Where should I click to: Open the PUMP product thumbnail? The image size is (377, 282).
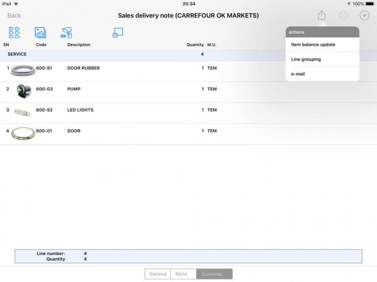24,91
